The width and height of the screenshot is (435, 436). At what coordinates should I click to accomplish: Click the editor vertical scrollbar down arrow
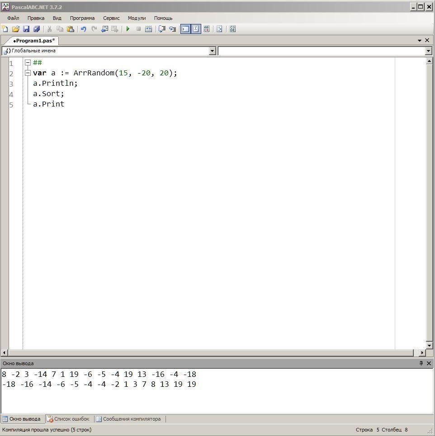click(429, 346)
